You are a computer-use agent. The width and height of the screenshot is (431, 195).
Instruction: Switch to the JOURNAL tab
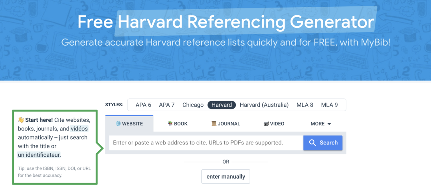tap(226, 124)
